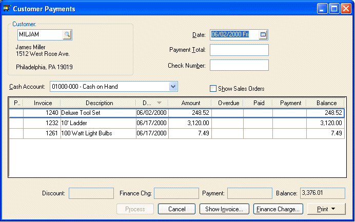Select invoice 1232 cell

42,123
